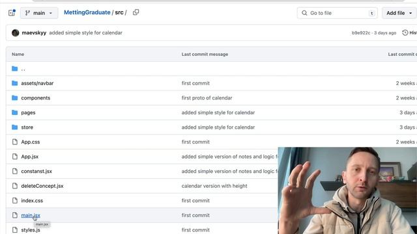Open the commit message in the pages row
The height and width of the screenshot is (234, 417).
coord(218,112)
